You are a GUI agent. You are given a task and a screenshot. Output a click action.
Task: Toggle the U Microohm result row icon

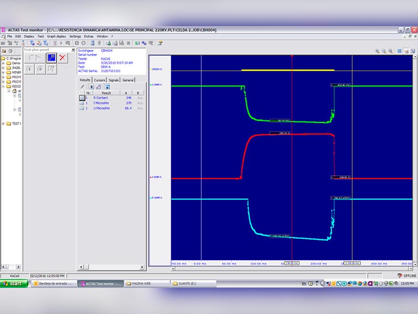(x=82, y=108)
